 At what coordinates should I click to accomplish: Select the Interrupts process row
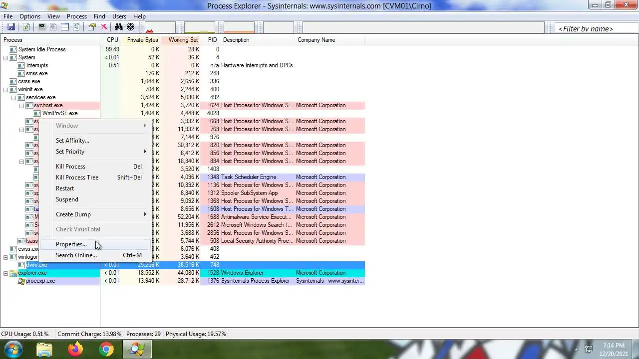pyautogui.click(x=183, y=65)
